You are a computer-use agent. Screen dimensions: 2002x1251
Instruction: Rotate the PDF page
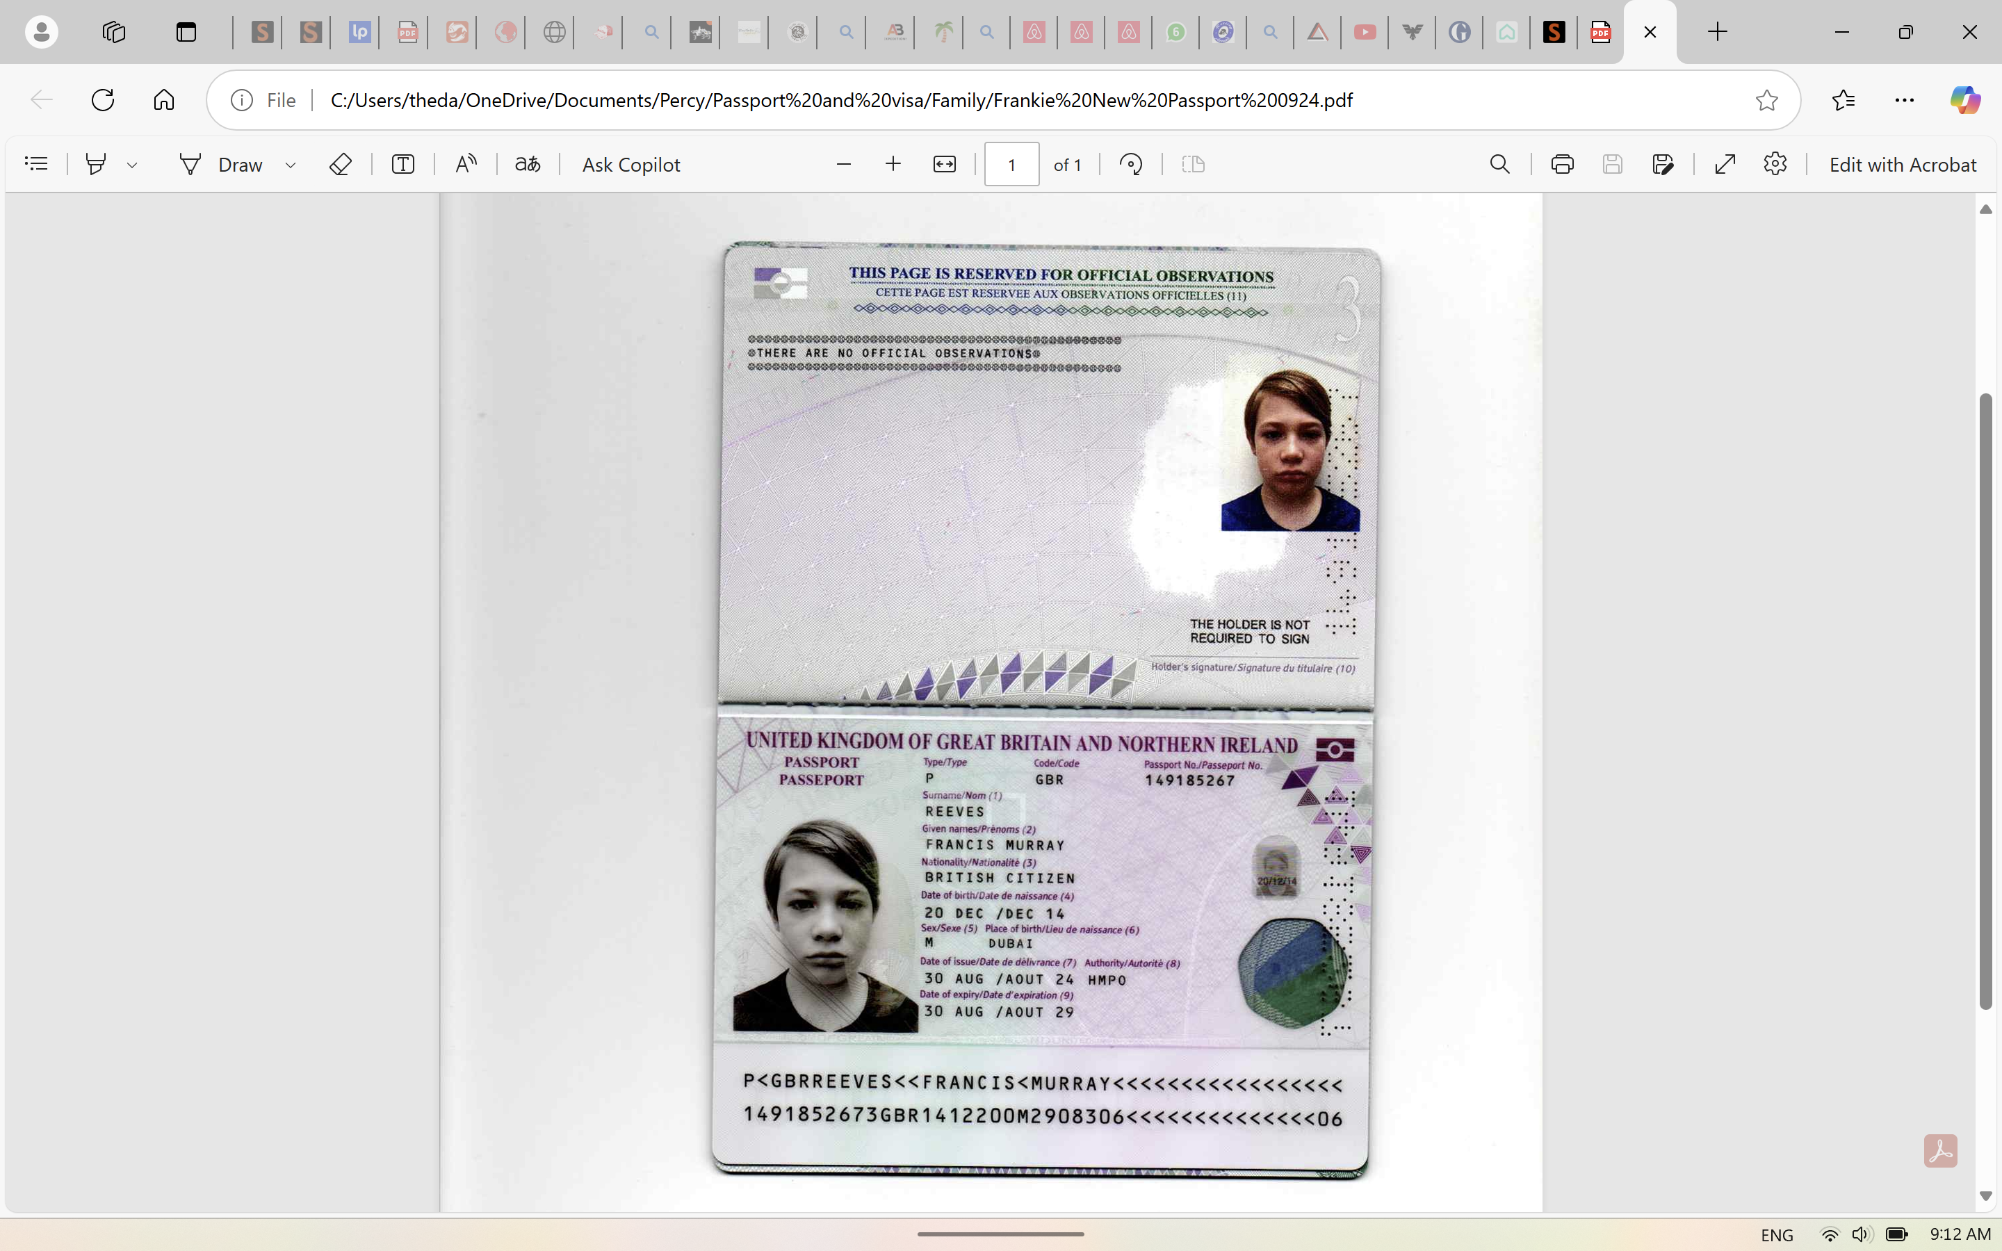pos(1131,164)
